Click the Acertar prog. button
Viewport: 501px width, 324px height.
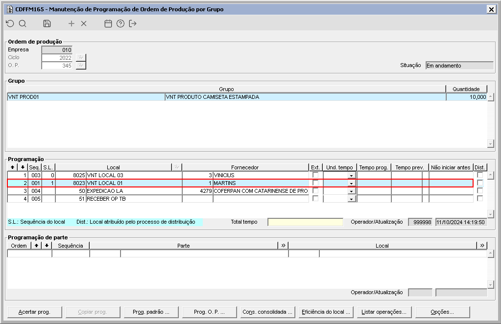(x=34, y=312)
